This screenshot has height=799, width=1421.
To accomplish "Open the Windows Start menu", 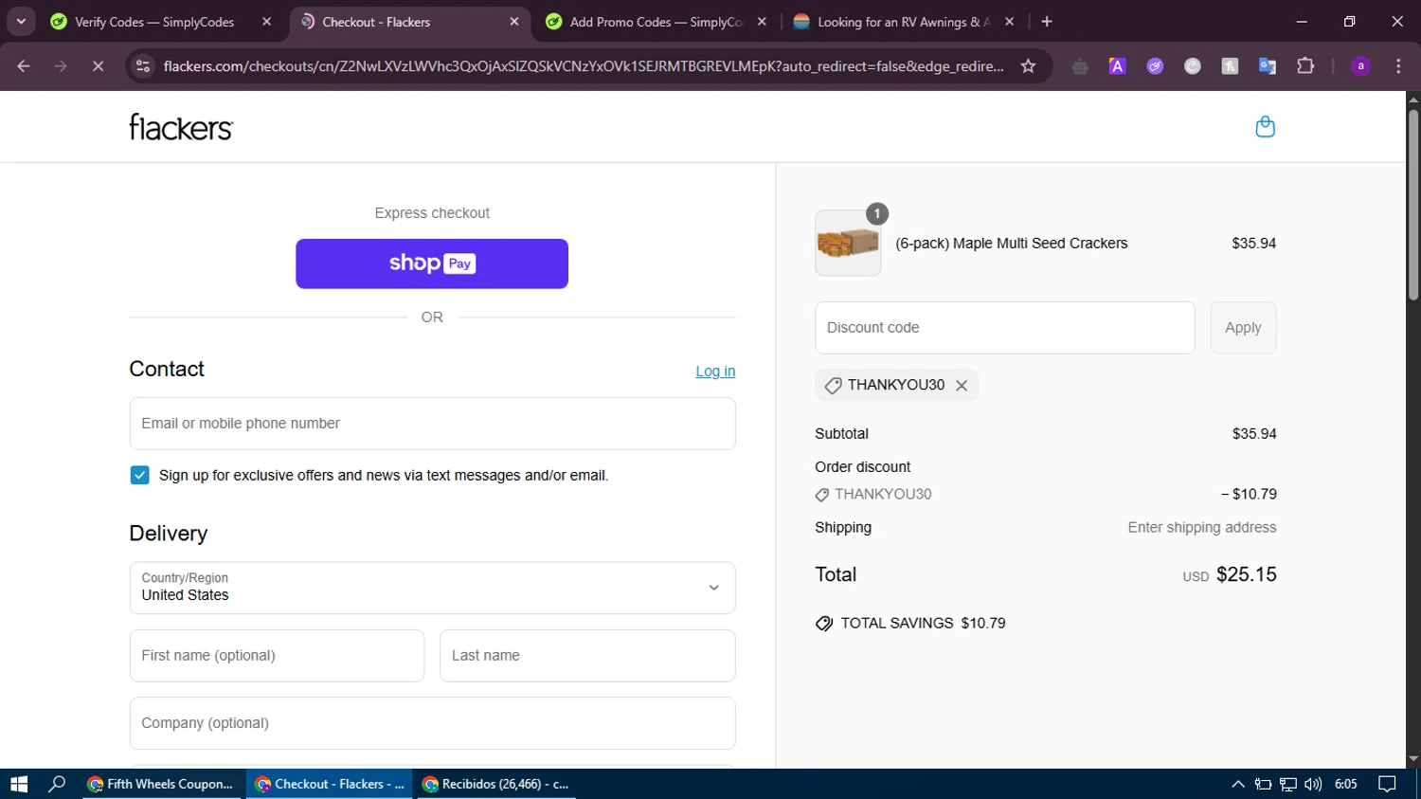I will tap(19, 784).
